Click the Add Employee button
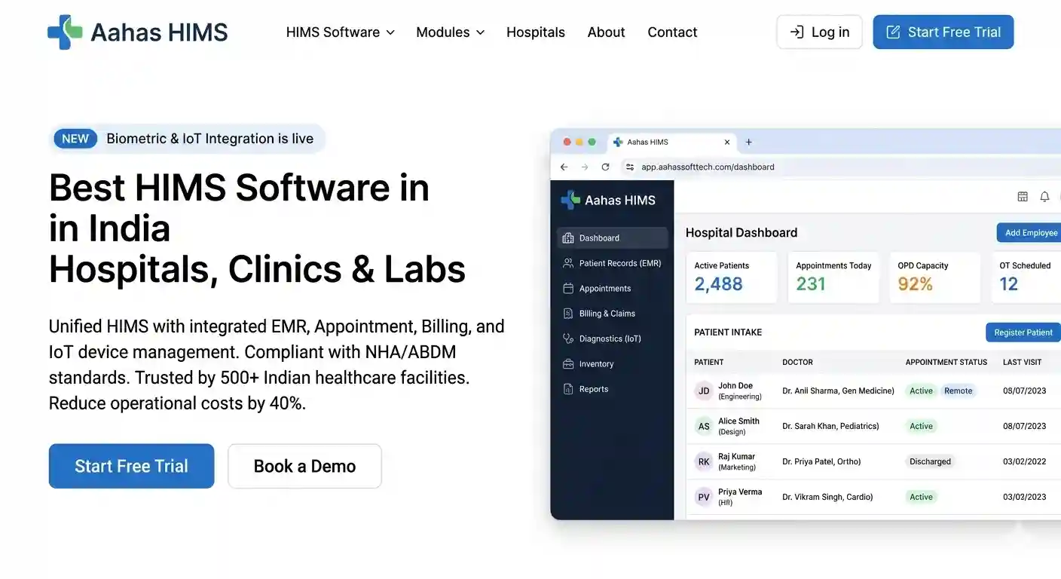The height and width of the screenshot is (579, 1061). pyautogui.click(x=1029, y=233)
